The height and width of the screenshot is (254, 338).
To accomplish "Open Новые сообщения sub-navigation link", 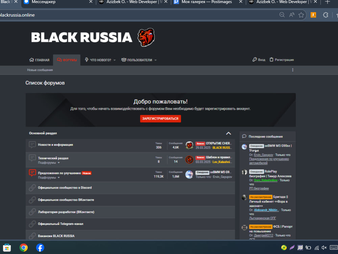I will pyautogui.click(x=40, y=70).
